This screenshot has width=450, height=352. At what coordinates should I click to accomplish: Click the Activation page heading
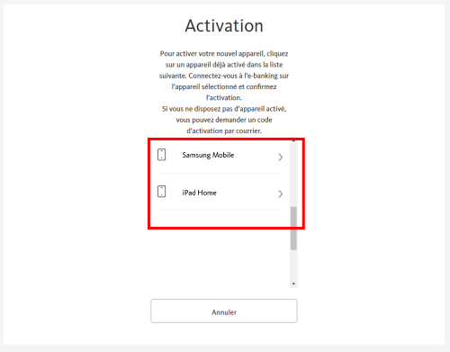(224, 26)
